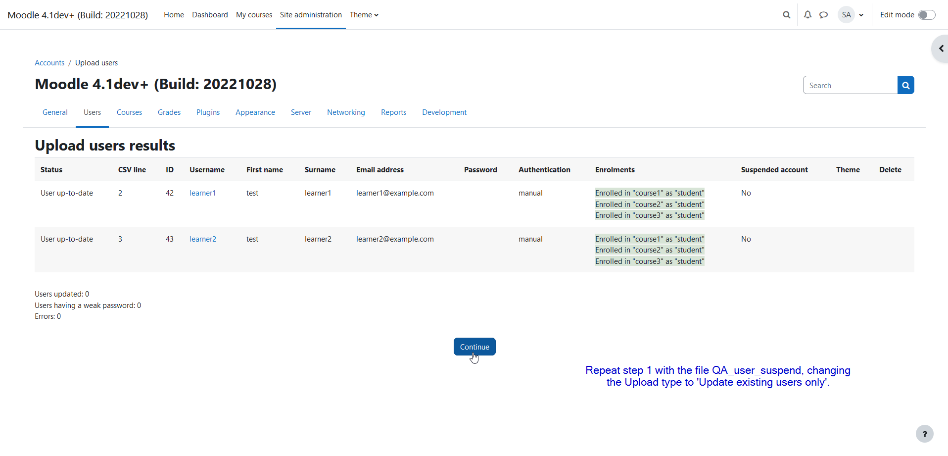Image resolution: width=948 pixels, height=456 pixels.
Task: Click the Email address column header
Action: [x=380, y=170]
